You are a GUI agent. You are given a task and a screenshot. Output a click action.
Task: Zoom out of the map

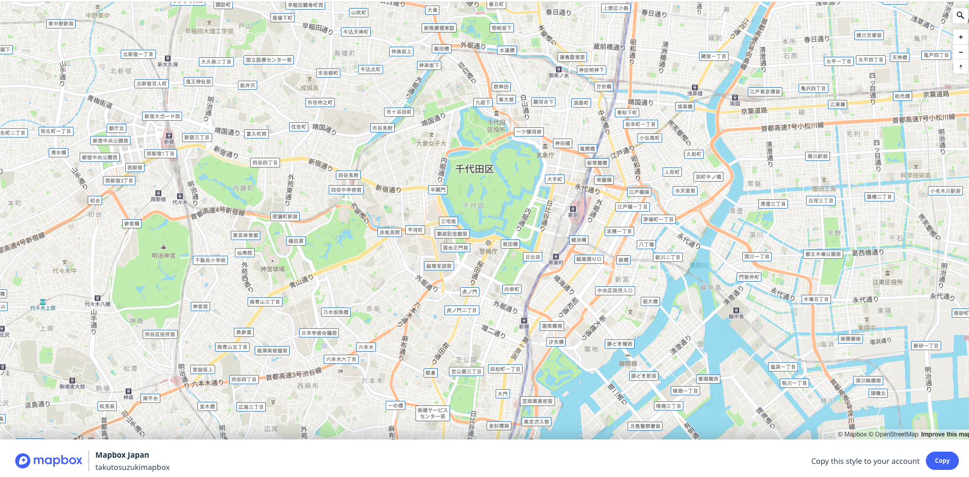[960, 52]
